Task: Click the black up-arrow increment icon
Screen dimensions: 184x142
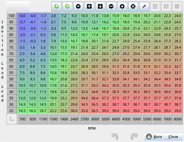Action: tap(89, 6)
